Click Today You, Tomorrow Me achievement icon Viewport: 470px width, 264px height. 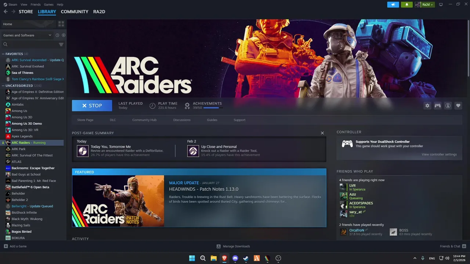83,151
